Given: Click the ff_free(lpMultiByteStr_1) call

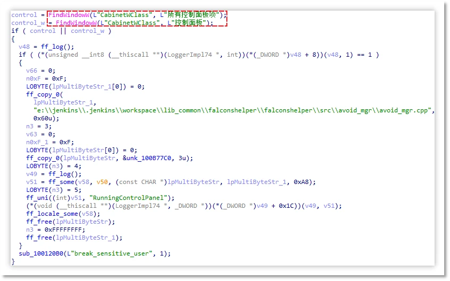Looking at the screenshot, I should click(x=74, y=238).
